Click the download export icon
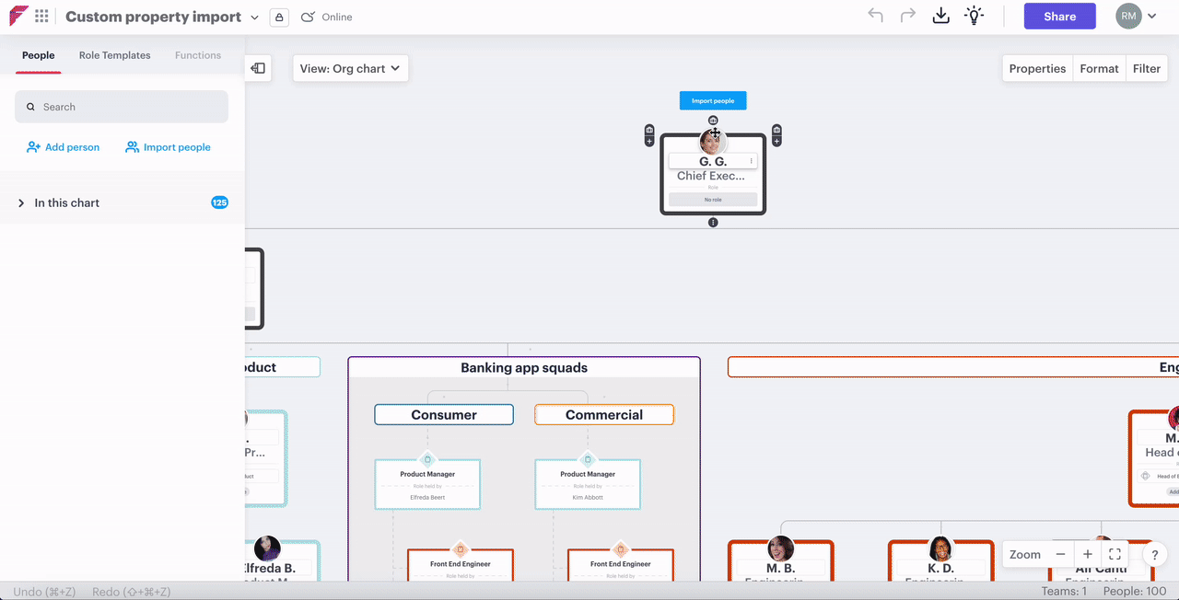 tap(940, 16)
